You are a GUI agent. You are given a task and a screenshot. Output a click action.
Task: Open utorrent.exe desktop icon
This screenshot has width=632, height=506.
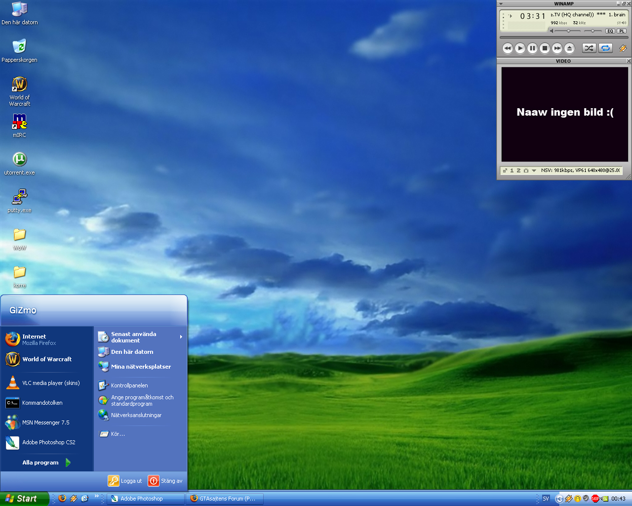(x=19, y=160)
